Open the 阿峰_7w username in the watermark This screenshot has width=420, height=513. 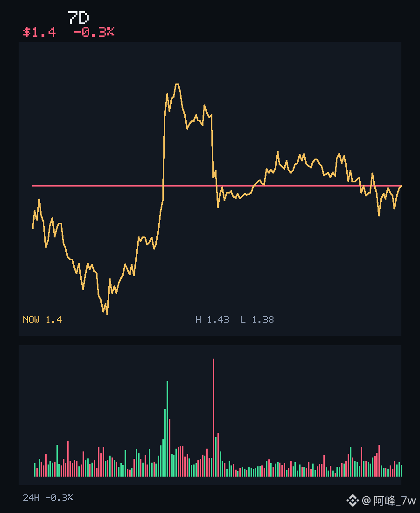[x=395, y=500]
